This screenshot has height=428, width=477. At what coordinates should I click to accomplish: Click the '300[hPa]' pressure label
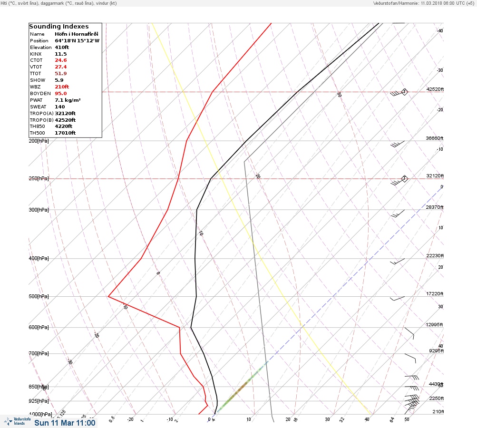(39, 210)
